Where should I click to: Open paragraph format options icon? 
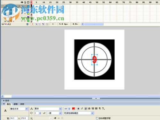[x=100, y=108]
